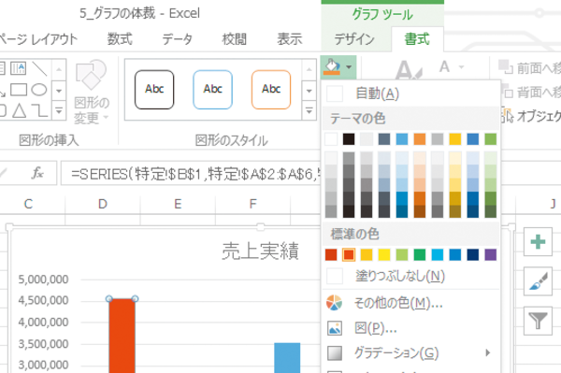This screenshot has width=561, height=373.
Task: Click the 3,500,000 axis label
Action: pyautogui.click(x=43, y=344)
